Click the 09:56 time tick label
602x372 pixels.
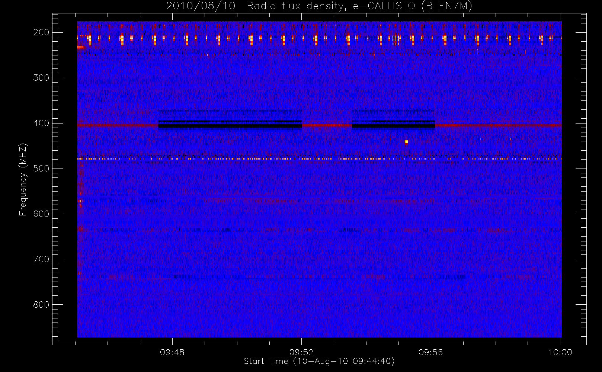(x=431, y=352)
